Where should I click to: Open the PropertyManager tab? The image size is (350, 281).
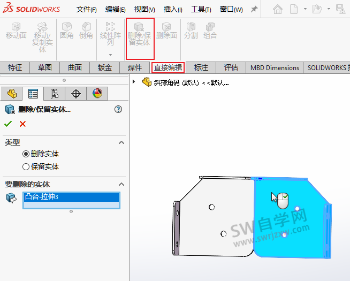point(33,94)
